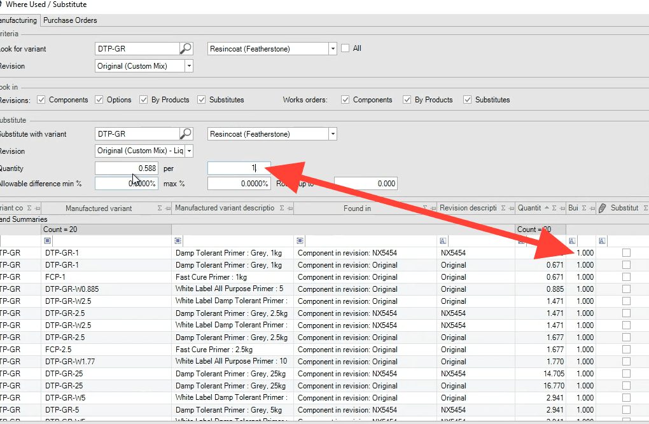Select quantity cell 16.770
649x424 pixels.
(541, 385)
